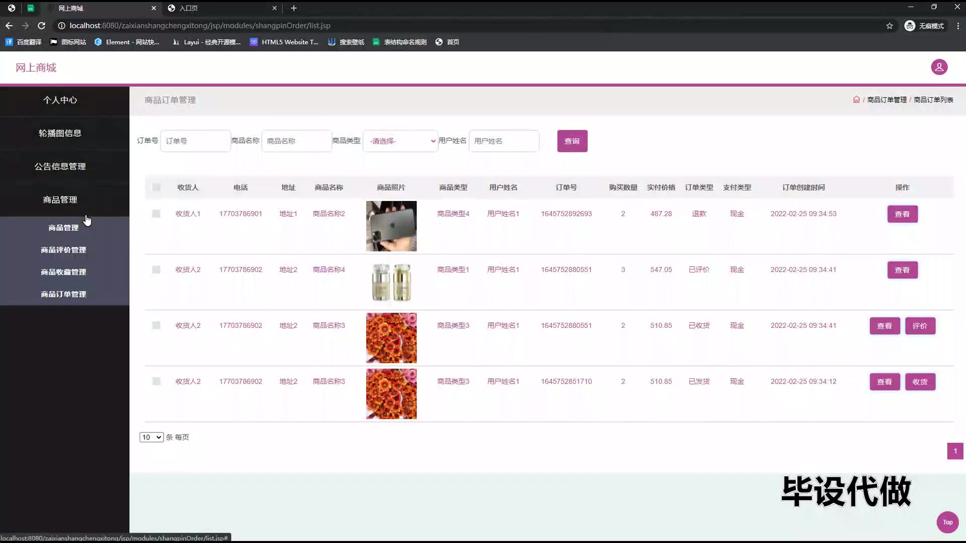Open a new browser tab
This screenshot has height=543, width=966.
(294, 8)
